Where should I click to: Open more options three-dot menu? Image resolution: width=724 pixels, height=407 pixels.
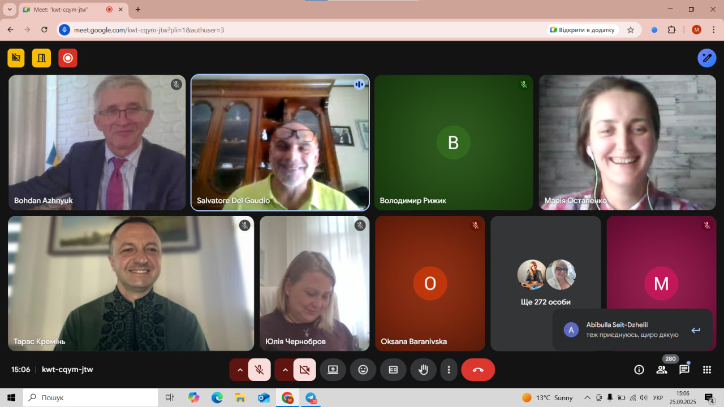tap(449, 370)
